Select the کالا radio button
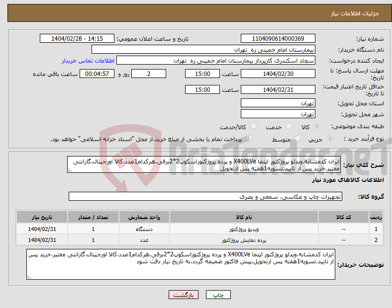 pos(317,126)
